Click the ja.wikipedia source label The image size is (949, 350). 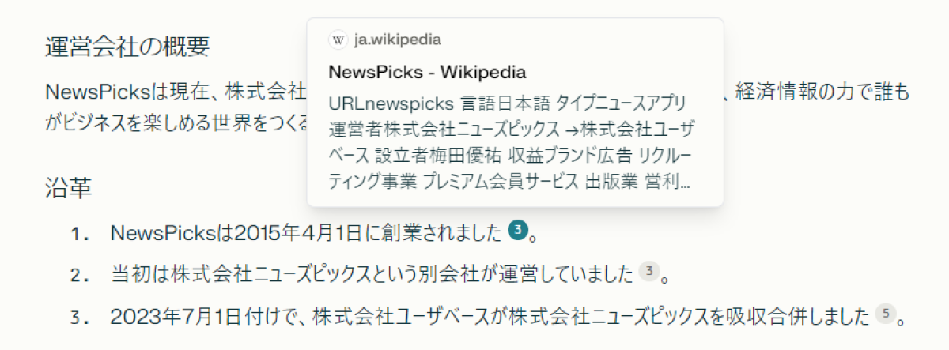tap(398, 40)
